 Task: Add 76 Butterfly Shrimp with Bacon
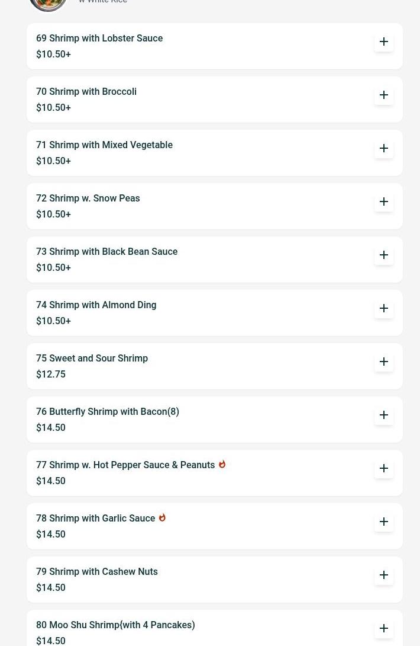[383, 415]
